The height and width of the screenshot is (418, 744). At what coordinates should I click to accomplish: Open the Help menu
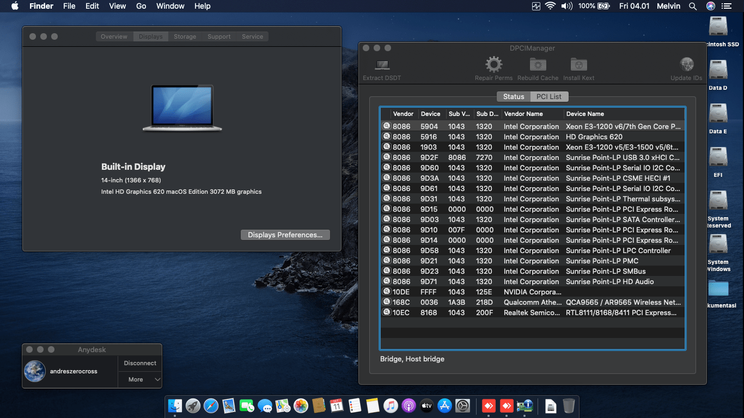point(202,6)
